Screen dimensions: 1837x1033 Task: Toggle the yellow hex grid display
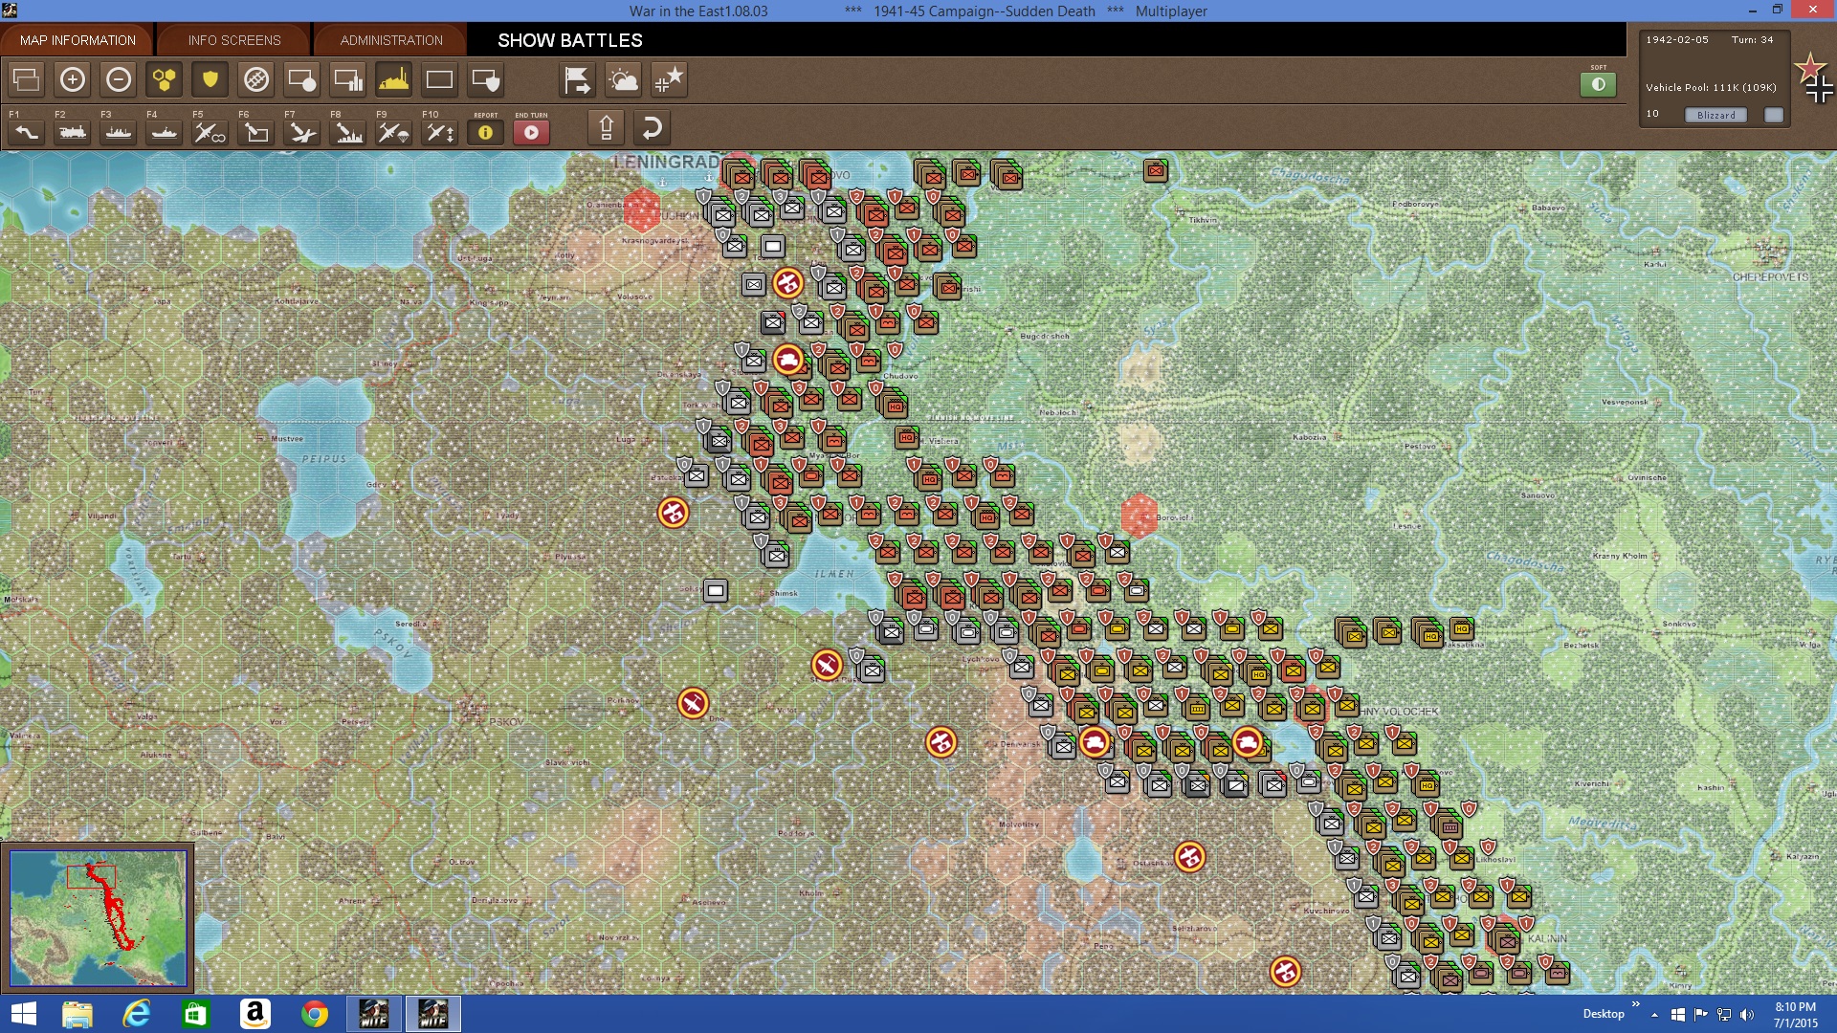click(165, 79)
